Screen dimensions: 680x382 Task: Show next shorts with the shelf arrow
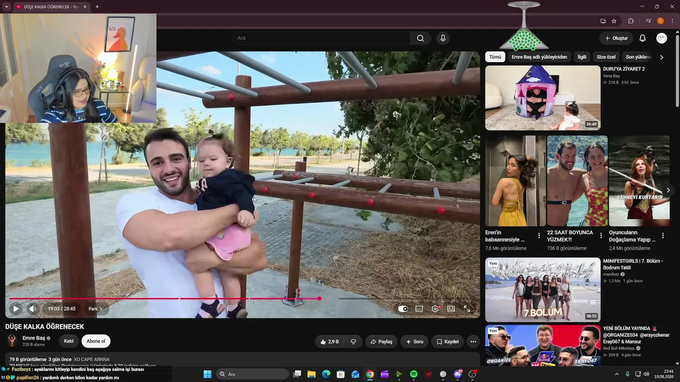coord(668,190)
